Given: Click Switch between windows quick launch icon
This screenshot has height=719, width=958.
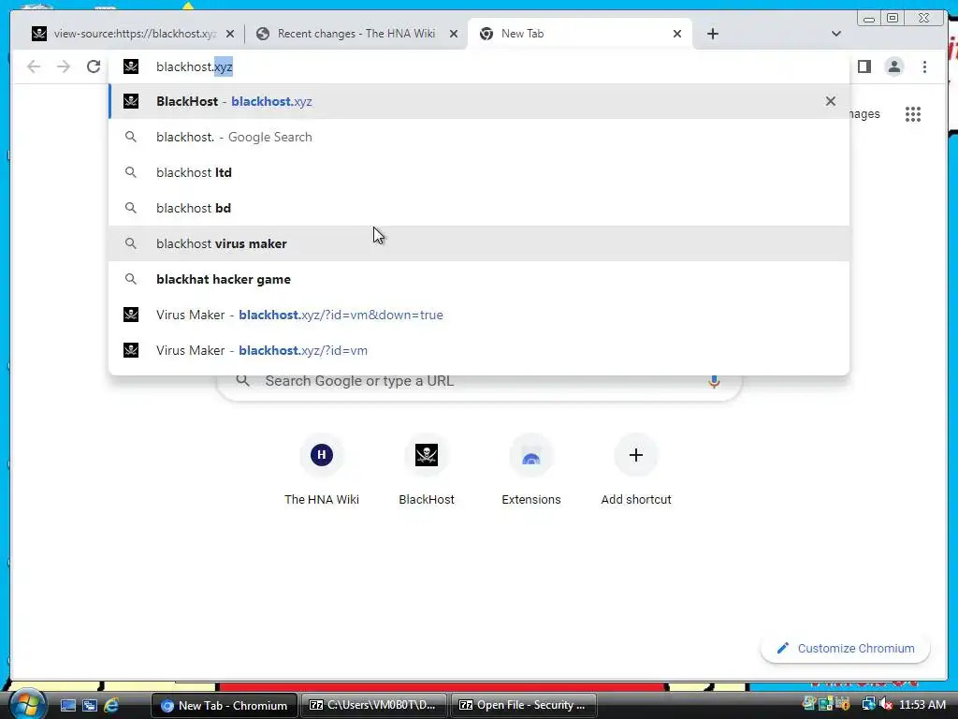Looking at the screenshot, I should pos(90,706).
